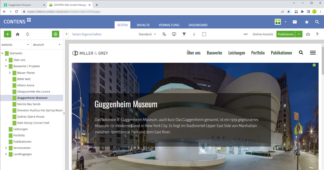Bookmark this page with browser star
Screen dimensions: 324x170
289,12
